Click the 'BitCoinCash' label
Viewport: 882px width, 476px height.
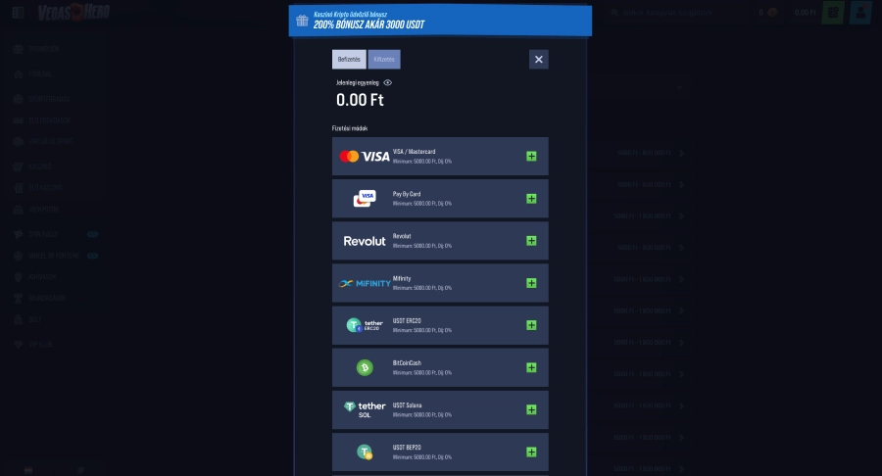pos(407,363)
